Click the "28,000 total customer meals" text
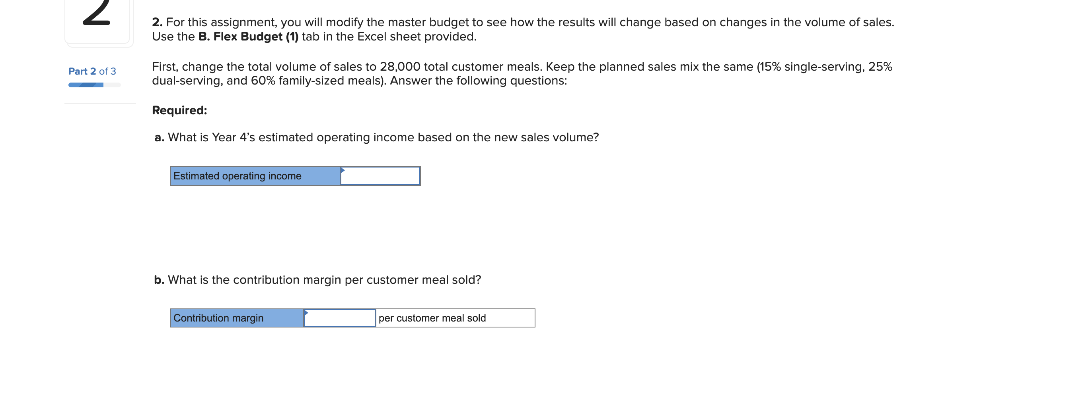 click(x=460, y=67)
